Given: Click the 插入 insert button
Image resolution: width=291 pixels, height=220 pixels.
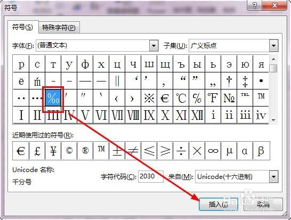Looking at the screenshot, I should [219, 205].
